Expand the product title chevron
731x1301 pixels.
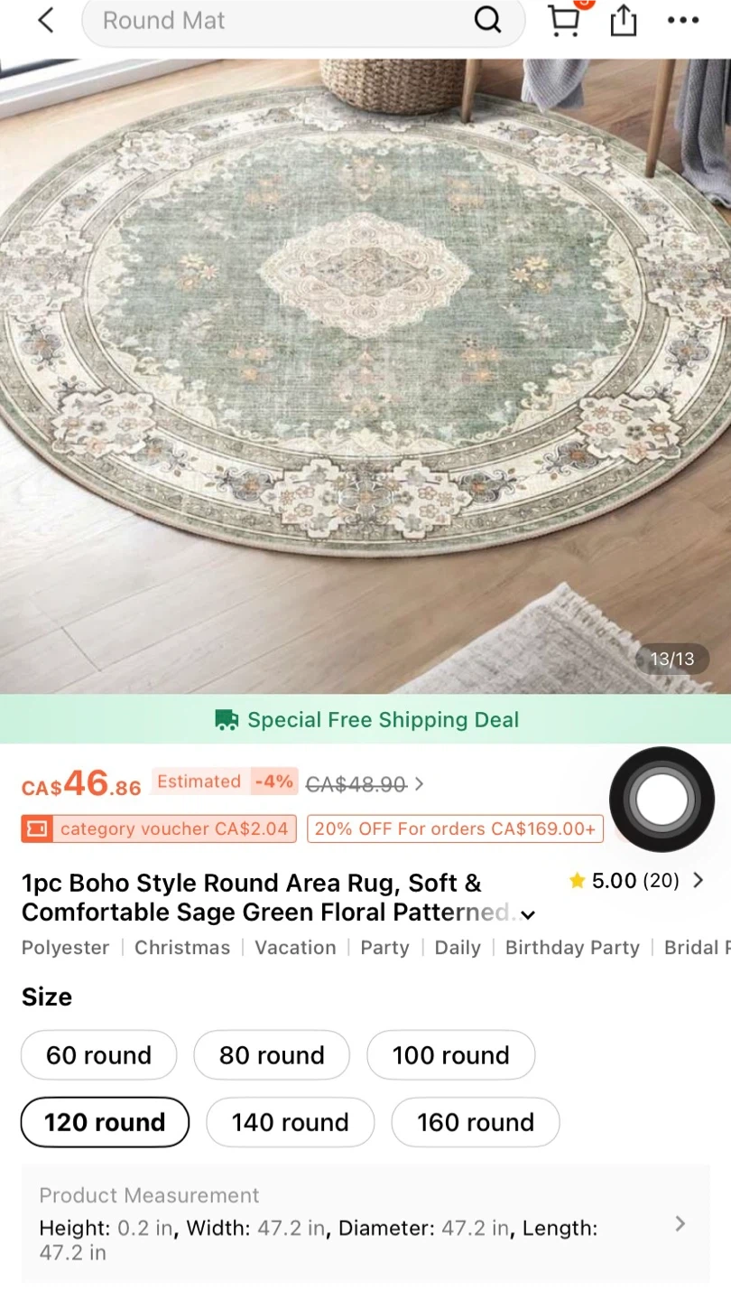[x=528, y=914]
